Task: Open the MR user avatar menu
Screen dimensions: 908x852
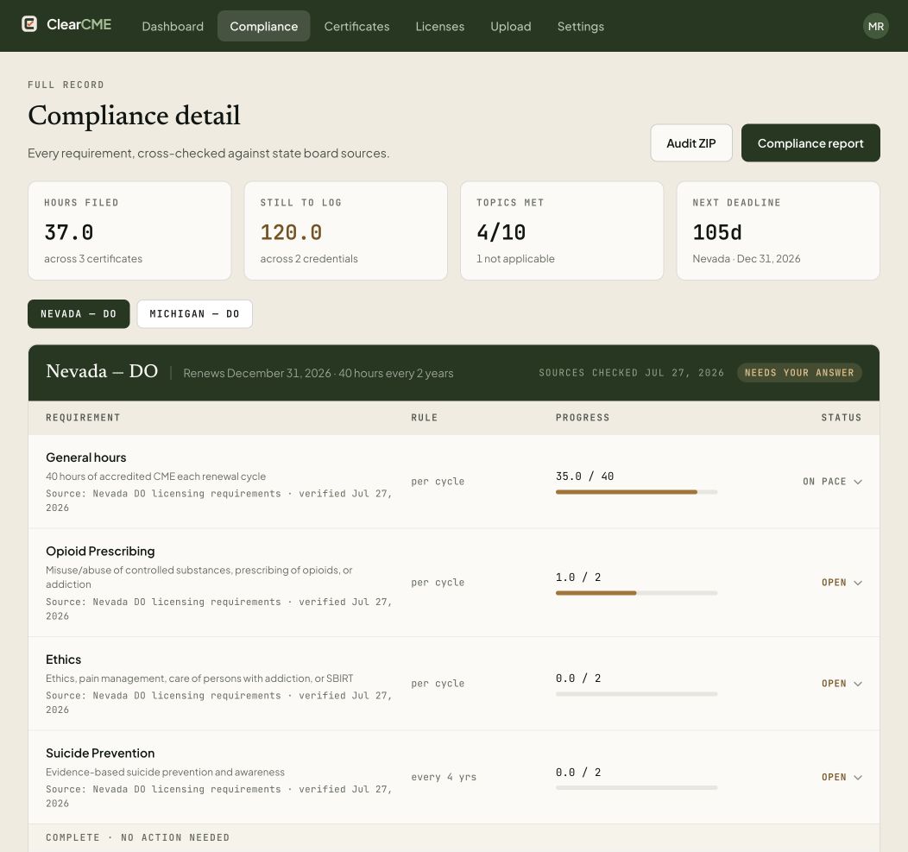Action: click(875, 26)
